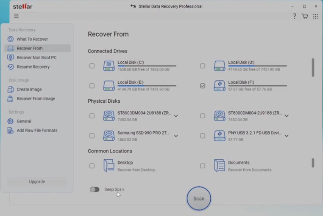
Task: Click the '4149.79 GB free of 7451.90 GB' text
Action: 143,89
